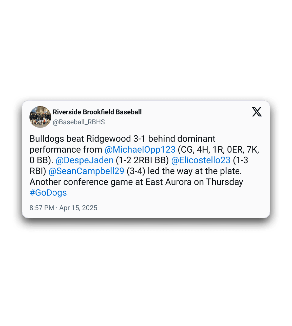Viewport: 292px width, 326px height.
Task: Click the 8:57 PM timestamp
Action: [x=42, y=208]
